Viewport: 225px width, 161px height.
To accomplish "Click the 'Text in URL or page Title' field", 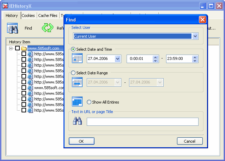I will [142, 122].
